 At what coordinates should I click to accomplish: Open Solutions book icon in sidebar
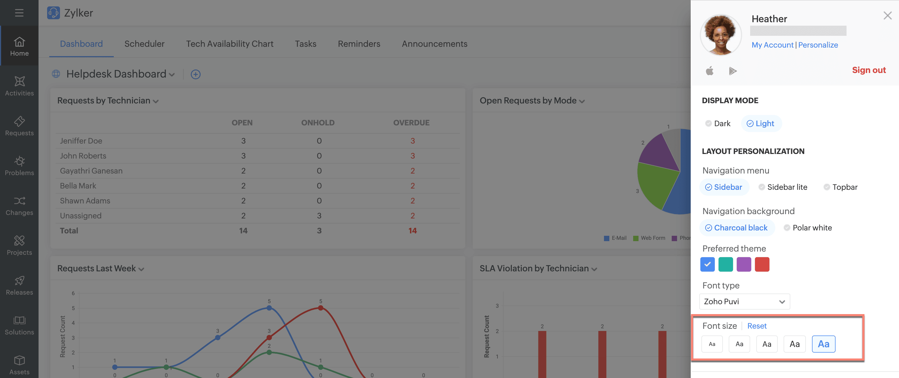(x=19, y=321)
